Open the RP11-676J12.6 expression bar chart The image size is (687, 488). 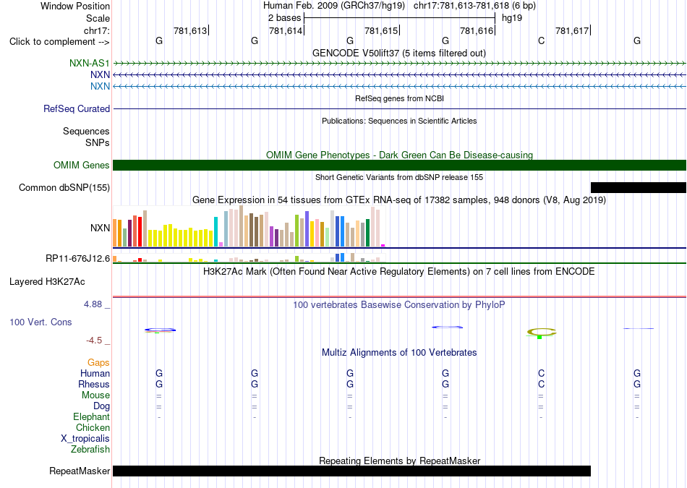tap(249, 257)
